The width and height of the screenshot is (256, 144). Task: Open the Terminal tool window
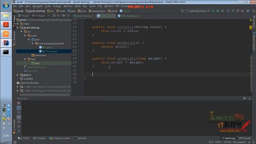(80, 138)
